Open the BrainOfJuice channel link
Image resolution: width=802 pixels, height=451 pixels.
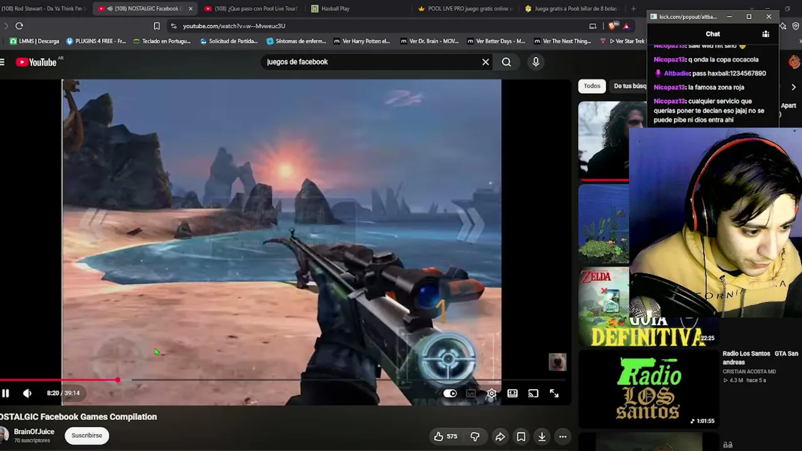coord(34,432)
